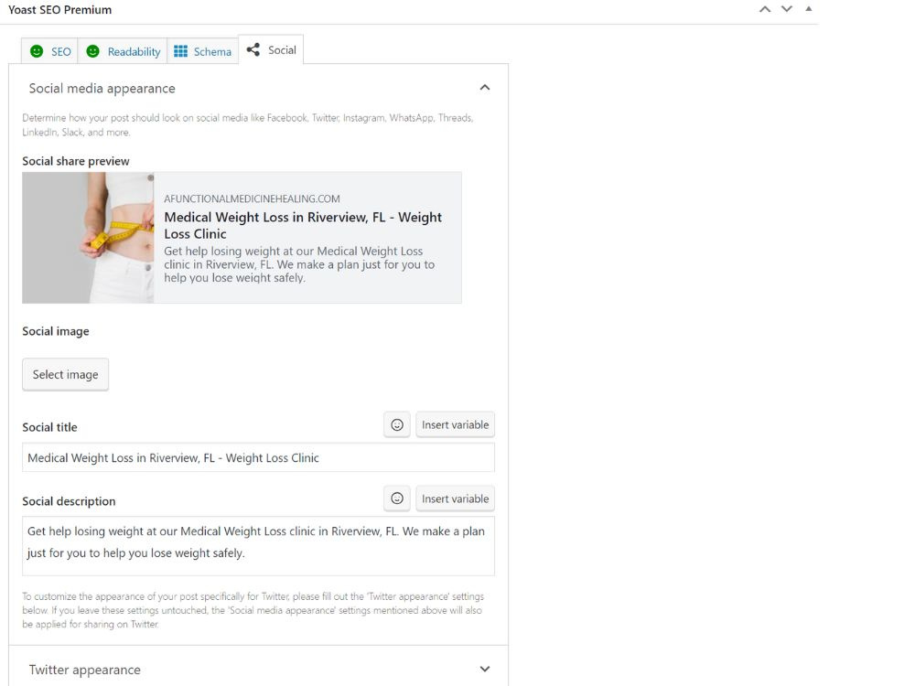Open the SEO tab
The image size is (915, 686).
pos(49,51)
